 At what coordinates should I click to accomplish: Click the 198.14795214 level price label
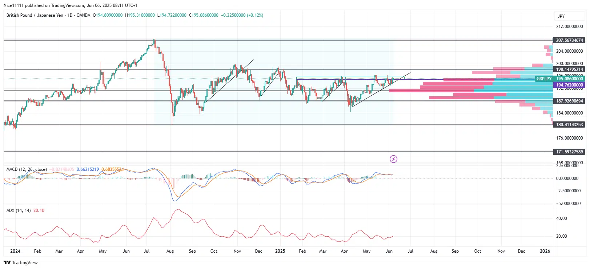tap(569, 69)
